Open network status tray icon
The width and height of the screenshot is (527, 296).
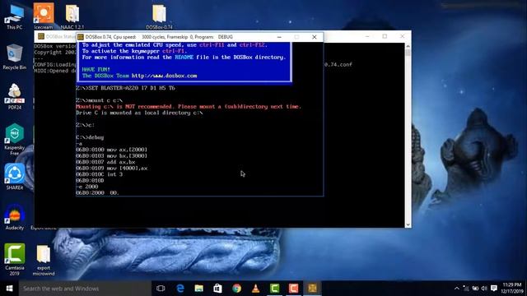[x=466, y=289]
